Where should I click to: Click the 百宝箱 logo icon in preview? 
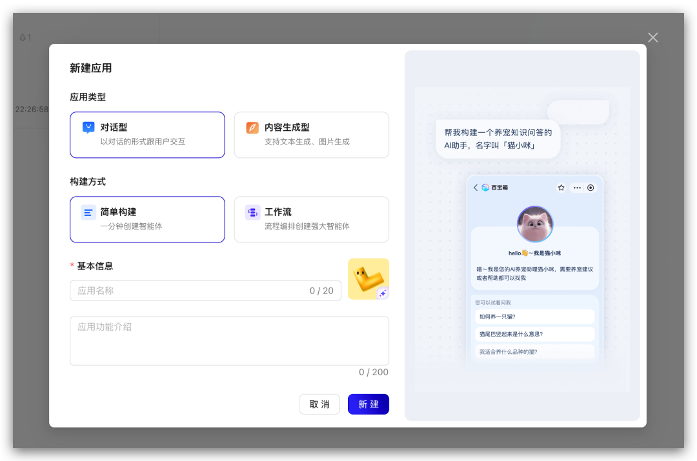485,187
